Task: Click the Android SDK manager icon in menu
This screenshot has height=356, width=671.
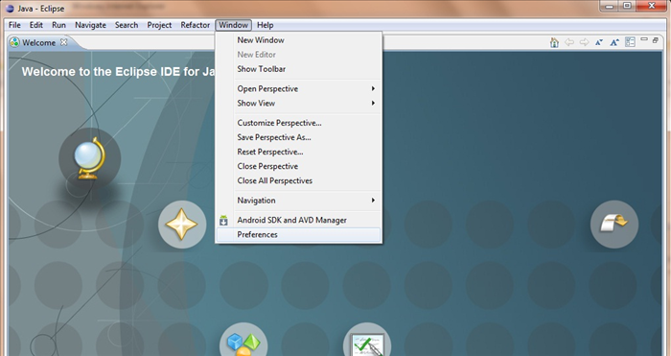Action: [223, 220]
